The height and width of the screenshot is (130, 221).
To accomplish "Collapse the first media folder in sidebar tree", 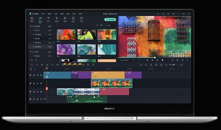I will [x=30, y=26].
